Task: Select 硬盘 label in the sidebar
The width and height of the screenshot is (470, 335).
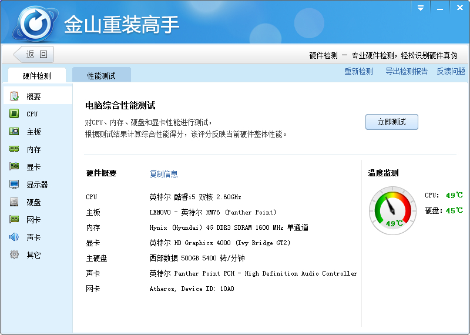Action: pos(33,202)
